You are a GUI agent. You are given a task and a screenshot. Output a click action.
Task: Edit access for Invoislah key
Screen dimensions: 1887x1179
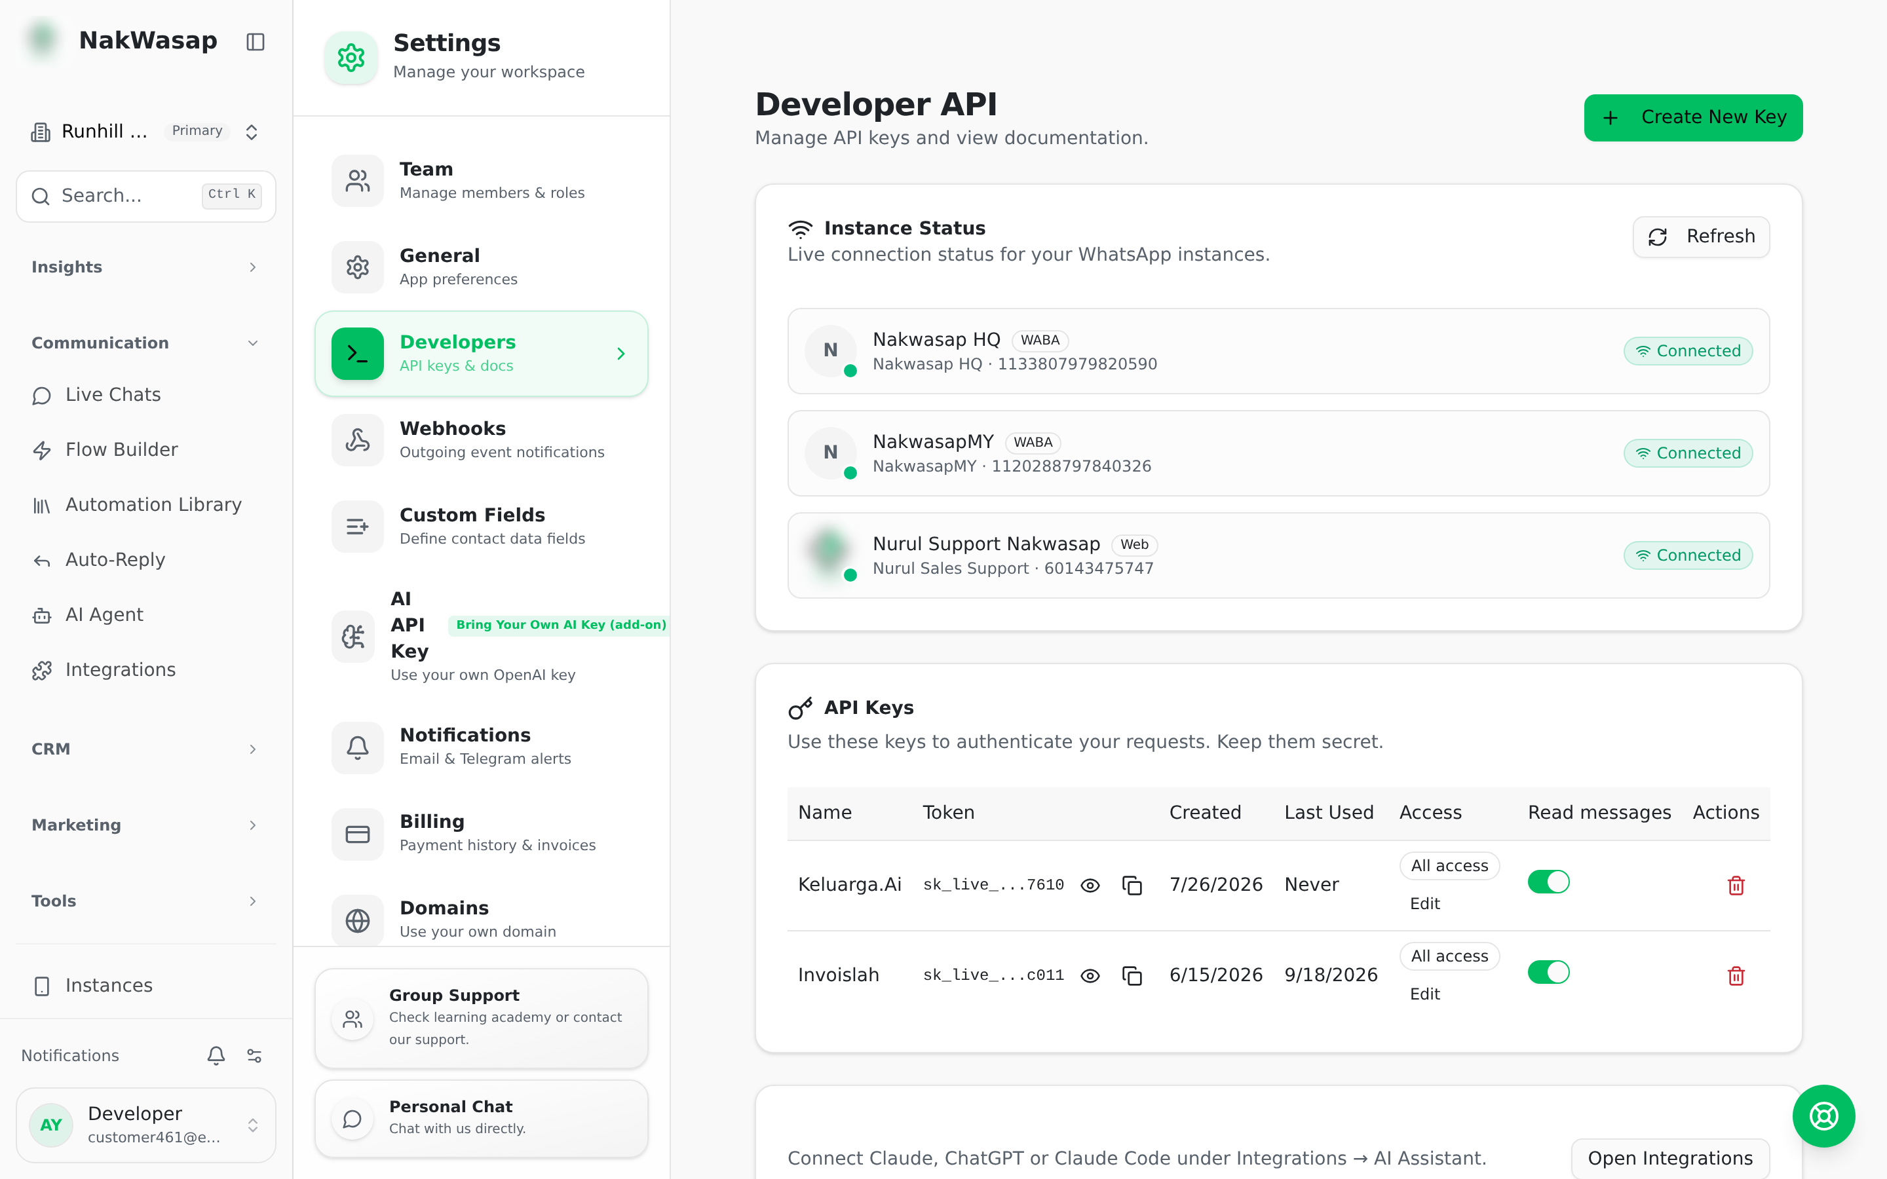tap(1424, 994)
